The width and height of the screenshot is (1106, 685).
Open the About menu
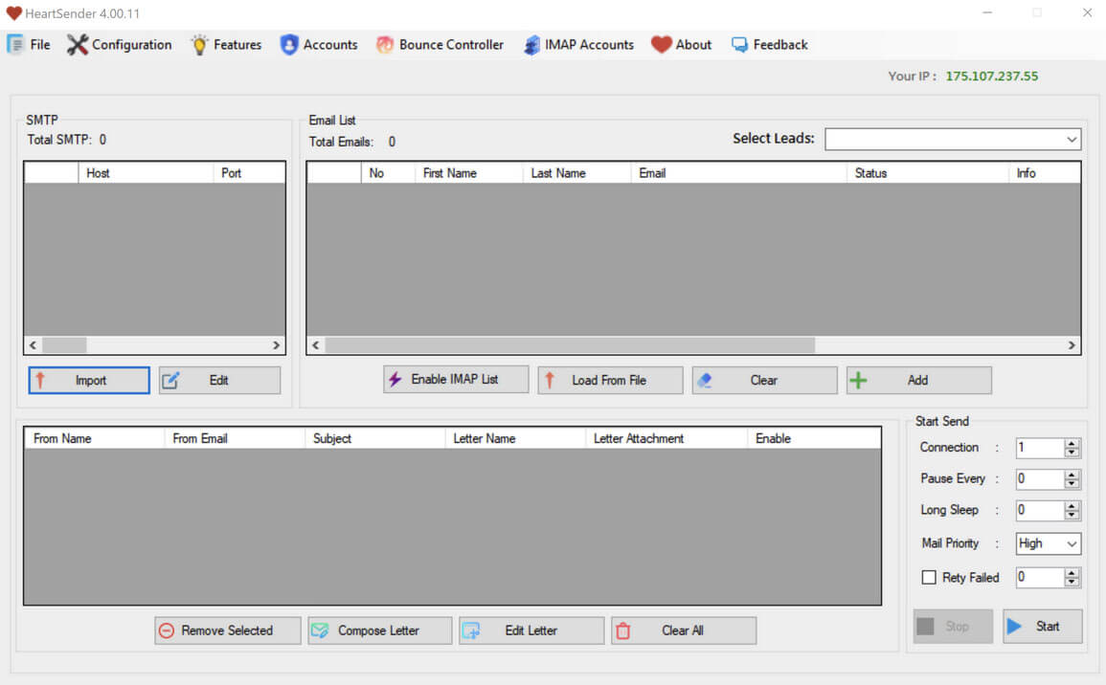682,44
